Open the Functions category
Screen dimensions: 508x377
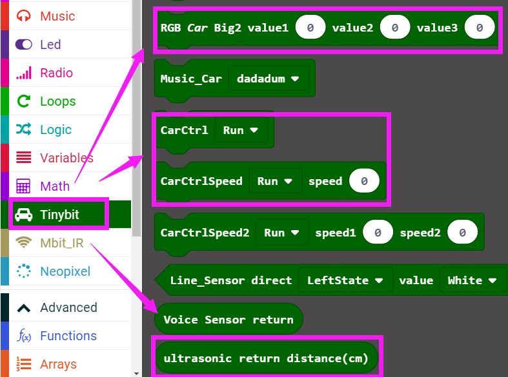click(68, 336)
